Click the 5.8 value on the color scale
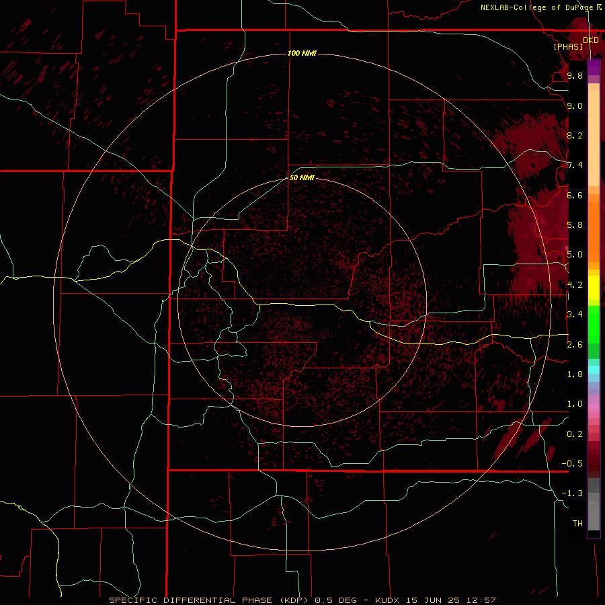The width and height of the screenshot is (605, 605). pyautogui.click(x=575, y=225)
